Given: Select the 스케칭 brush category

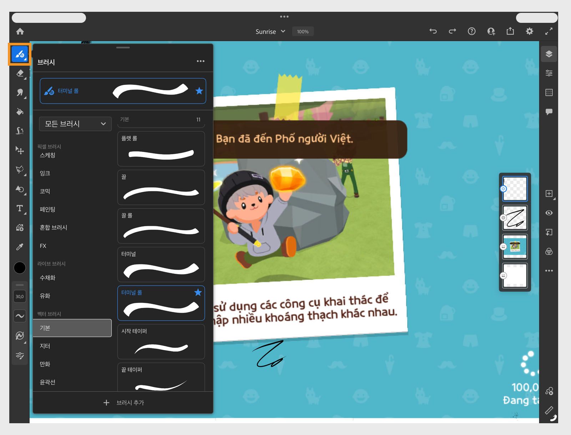Looking at the screenshot, I should (x=72, y=155).
